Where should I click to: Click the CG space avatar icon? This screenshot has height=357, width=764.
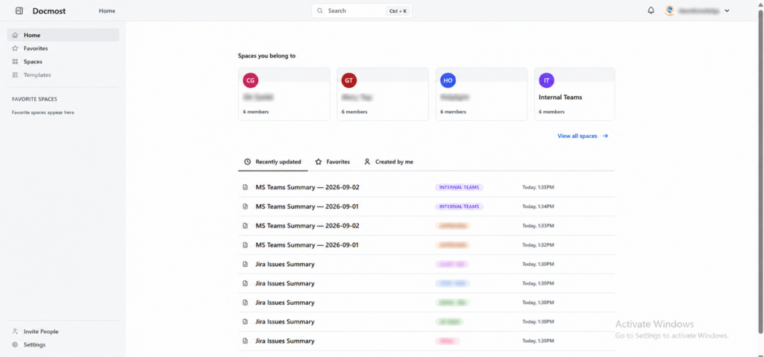click(x=251, y=80)
